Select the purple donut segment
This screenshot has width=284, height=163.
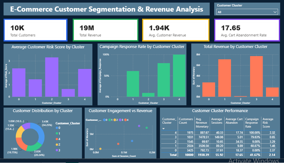(x=26, y=126)
